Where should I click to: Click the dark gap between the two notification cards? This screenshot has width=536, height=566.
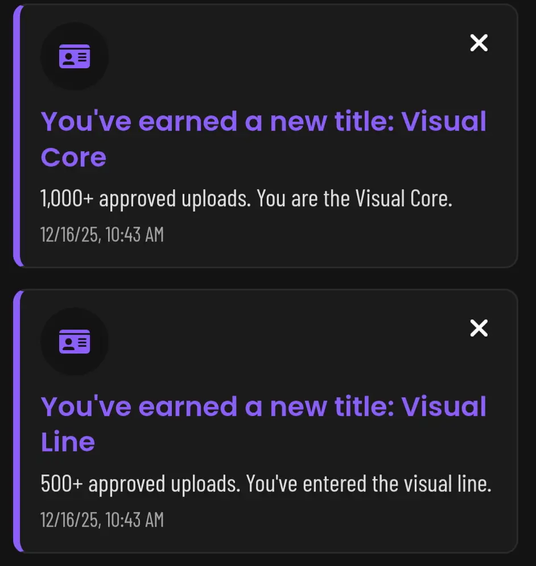click(267, 278)
